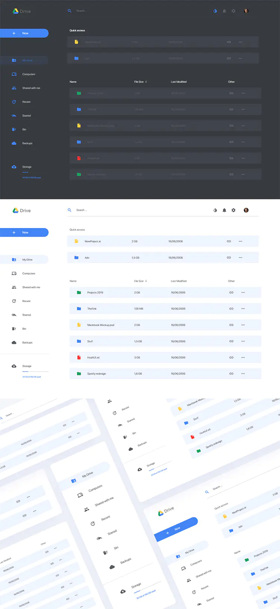The width and height of the screenshot is (280, 609).
Task: Click the New button in the tilted mockup
Action: [x=176, y=529]
